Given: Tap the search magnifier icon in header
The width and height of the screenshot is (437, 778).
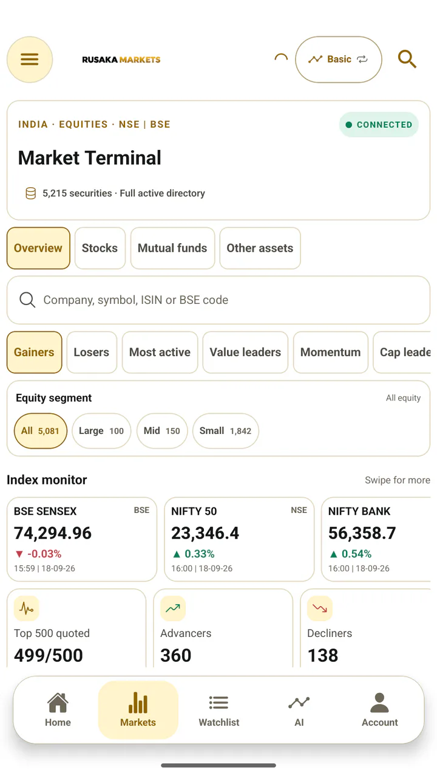Looking at the screenshot, I should [407, 60].
